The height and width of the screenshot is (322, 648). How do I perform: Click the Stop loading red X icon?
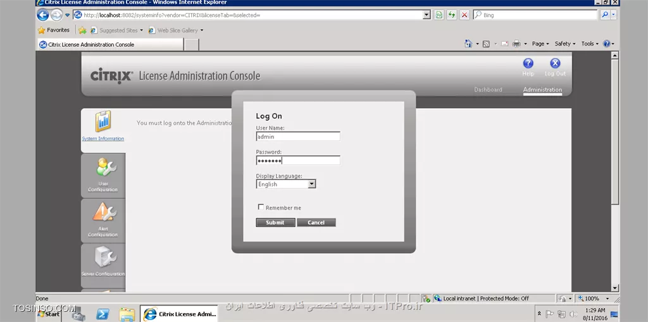click(464, 15)
